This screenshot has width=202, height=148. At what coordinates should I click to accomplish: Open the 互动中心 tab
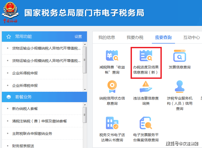point(191,37)
